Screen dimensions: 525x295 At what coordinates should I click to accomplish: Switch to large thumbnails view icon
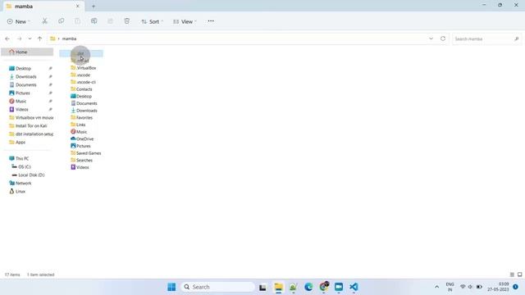(x=519, y=275)
